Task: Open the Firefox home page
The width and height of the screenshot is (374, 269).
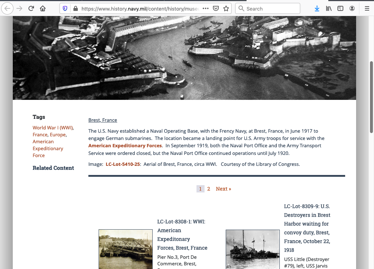Action: 43,8
